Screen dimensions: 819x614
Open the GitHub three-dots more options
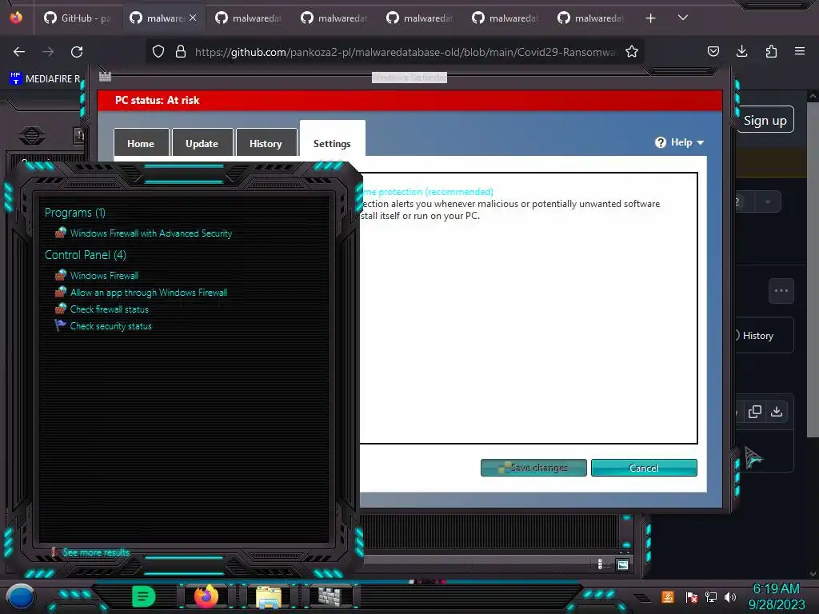point(781,291)
